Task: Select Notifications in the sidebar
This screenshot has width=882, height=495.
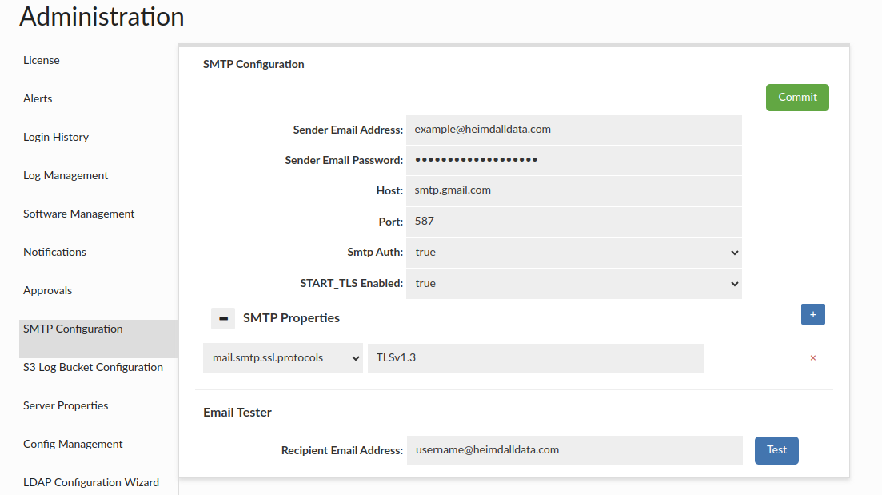Action: click(54, 253)
